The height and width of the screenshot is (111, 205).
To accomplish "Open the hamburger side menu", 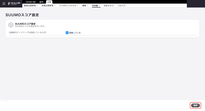I will click(x=4, y=4).
